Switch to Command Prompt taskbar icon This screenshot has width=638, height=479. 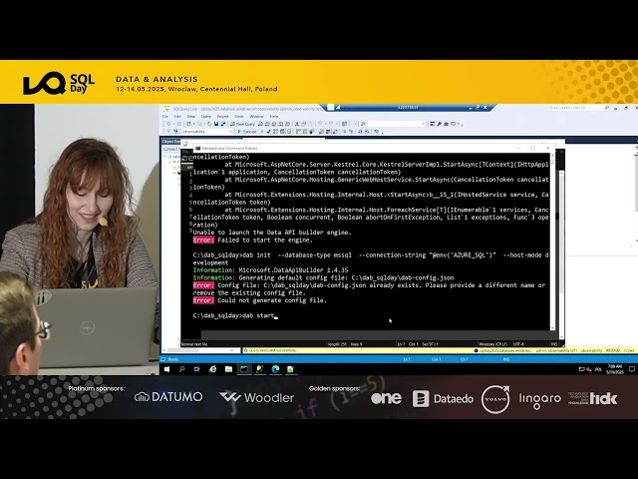pyautogui.click(x=244, y=369)
